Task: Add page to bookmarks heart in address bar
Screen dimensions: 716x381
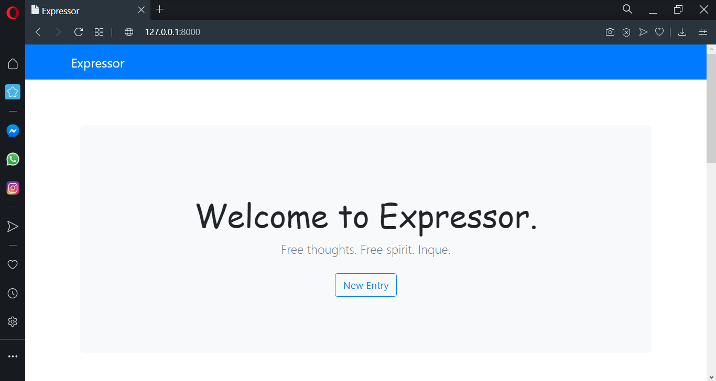Action: 659,32
